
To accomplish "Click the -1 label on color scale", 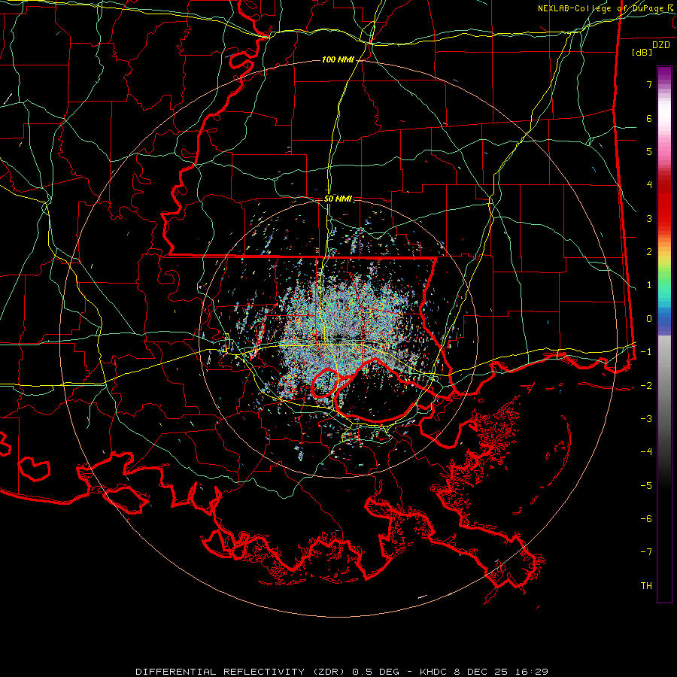I will (x=646, y=352).
